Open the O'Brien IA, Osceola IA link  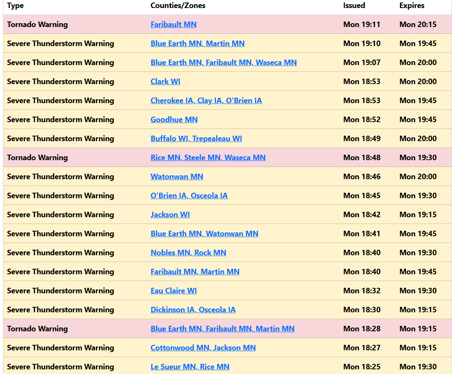[189, 196]
